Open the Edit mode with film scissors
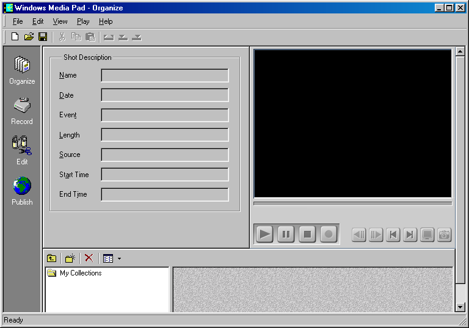 [22, 150]
